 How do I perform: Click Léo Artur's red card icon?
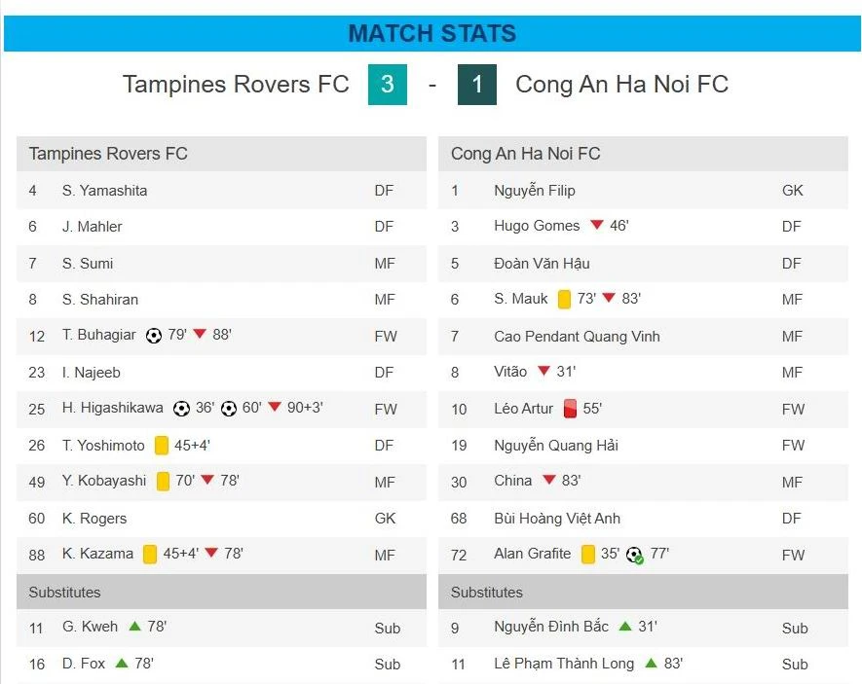pos(570,409)
